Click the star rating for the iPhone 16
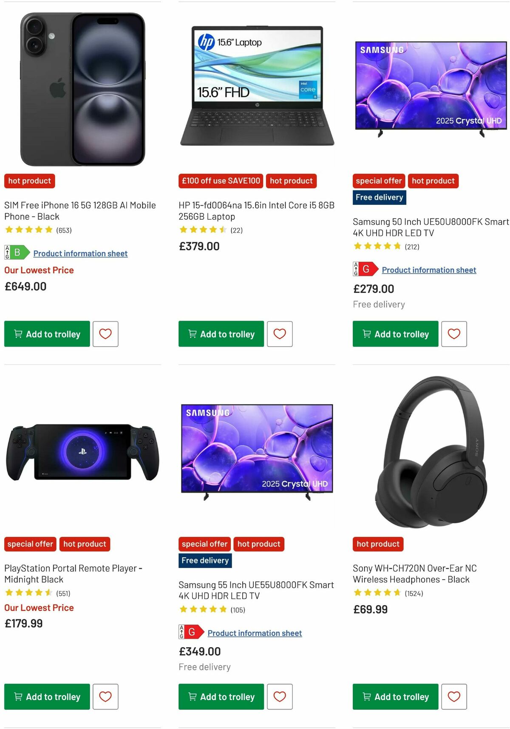Image resolution: width=510 pixels, height=729 pixels. 29,230
